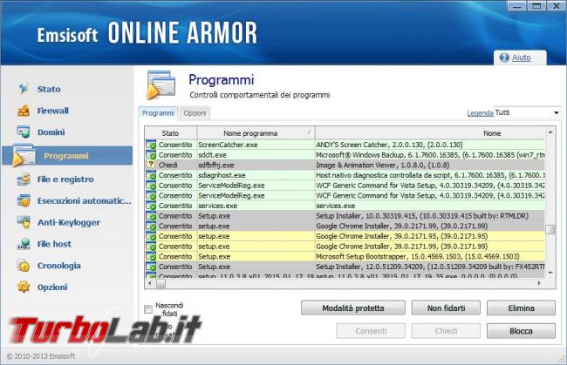Go to Cronologia in the sidebar

[x=59, y=266]
